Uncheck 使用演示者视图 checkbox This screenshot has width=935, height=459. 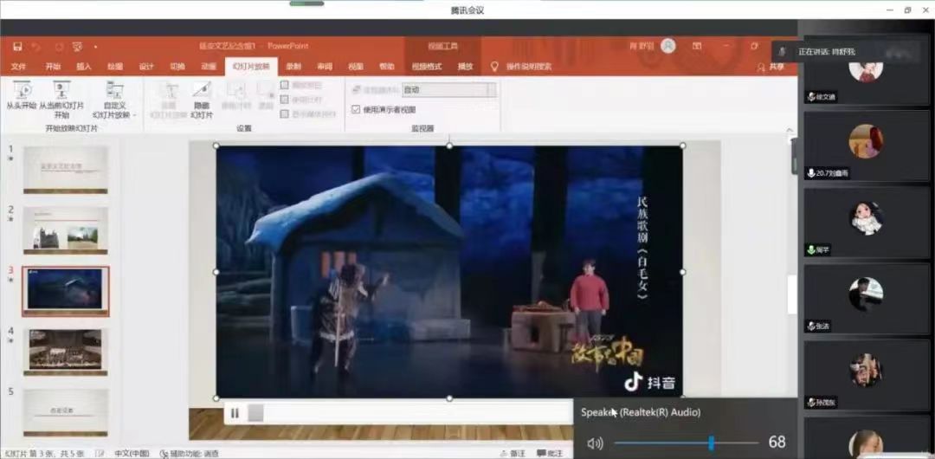coord(356,110)
